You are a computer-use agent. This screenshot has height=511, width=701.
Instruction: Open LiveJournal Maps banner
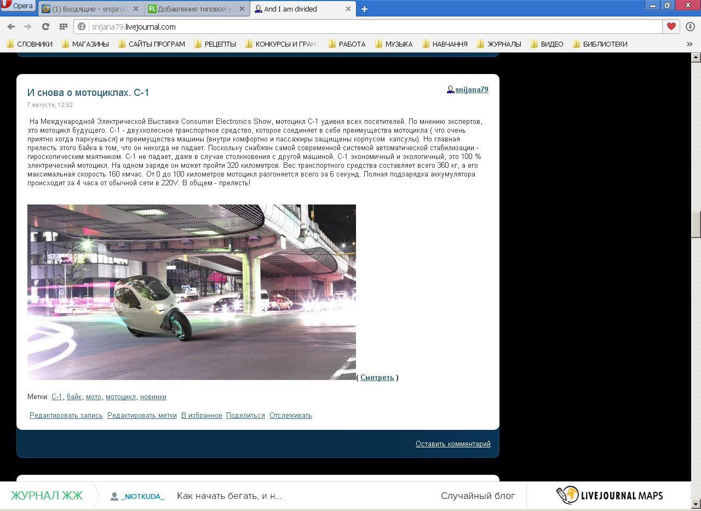tap(609, 495)
